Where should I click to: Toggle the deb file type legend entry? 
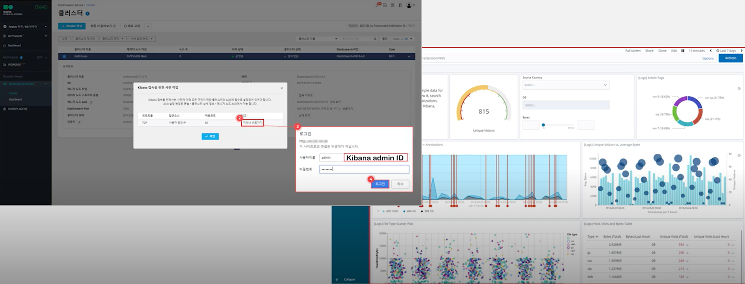pos(571,245)
